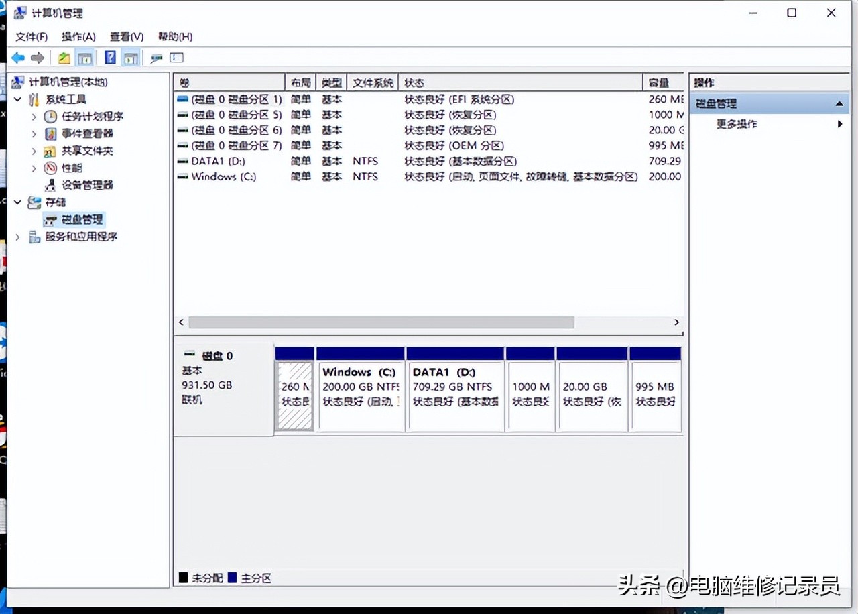
Task: Open the 文件(F) menu
Action: pos(32,36)
